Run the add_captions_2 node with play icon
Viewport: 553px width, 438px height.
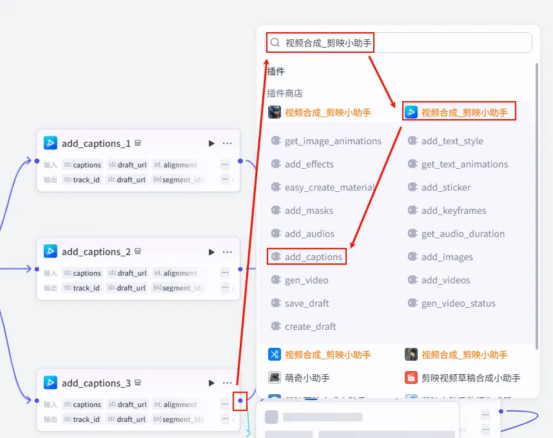pos(211,252)
